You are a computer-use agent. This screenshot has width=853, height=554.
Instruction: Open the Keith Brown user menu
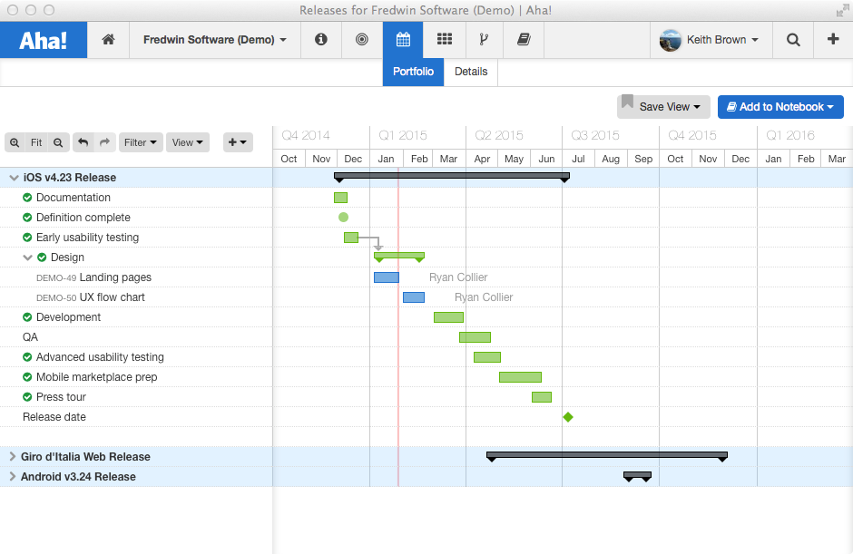[x=722, y=40]
